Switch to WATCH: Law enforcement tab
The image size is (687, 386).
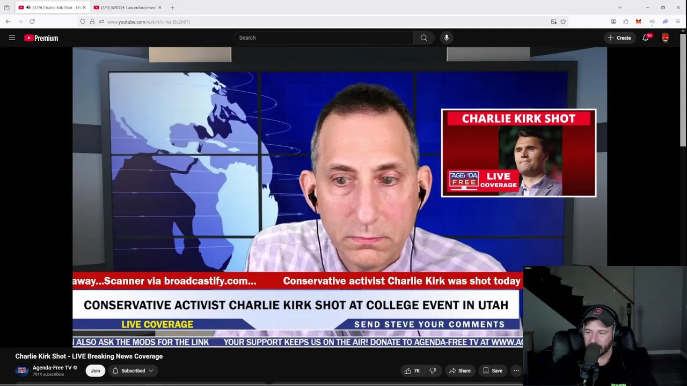click(127, 8)
